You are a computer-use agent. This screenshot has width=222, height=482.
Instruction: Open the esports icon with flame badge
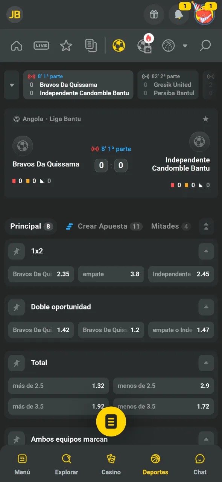click(145, 45)
